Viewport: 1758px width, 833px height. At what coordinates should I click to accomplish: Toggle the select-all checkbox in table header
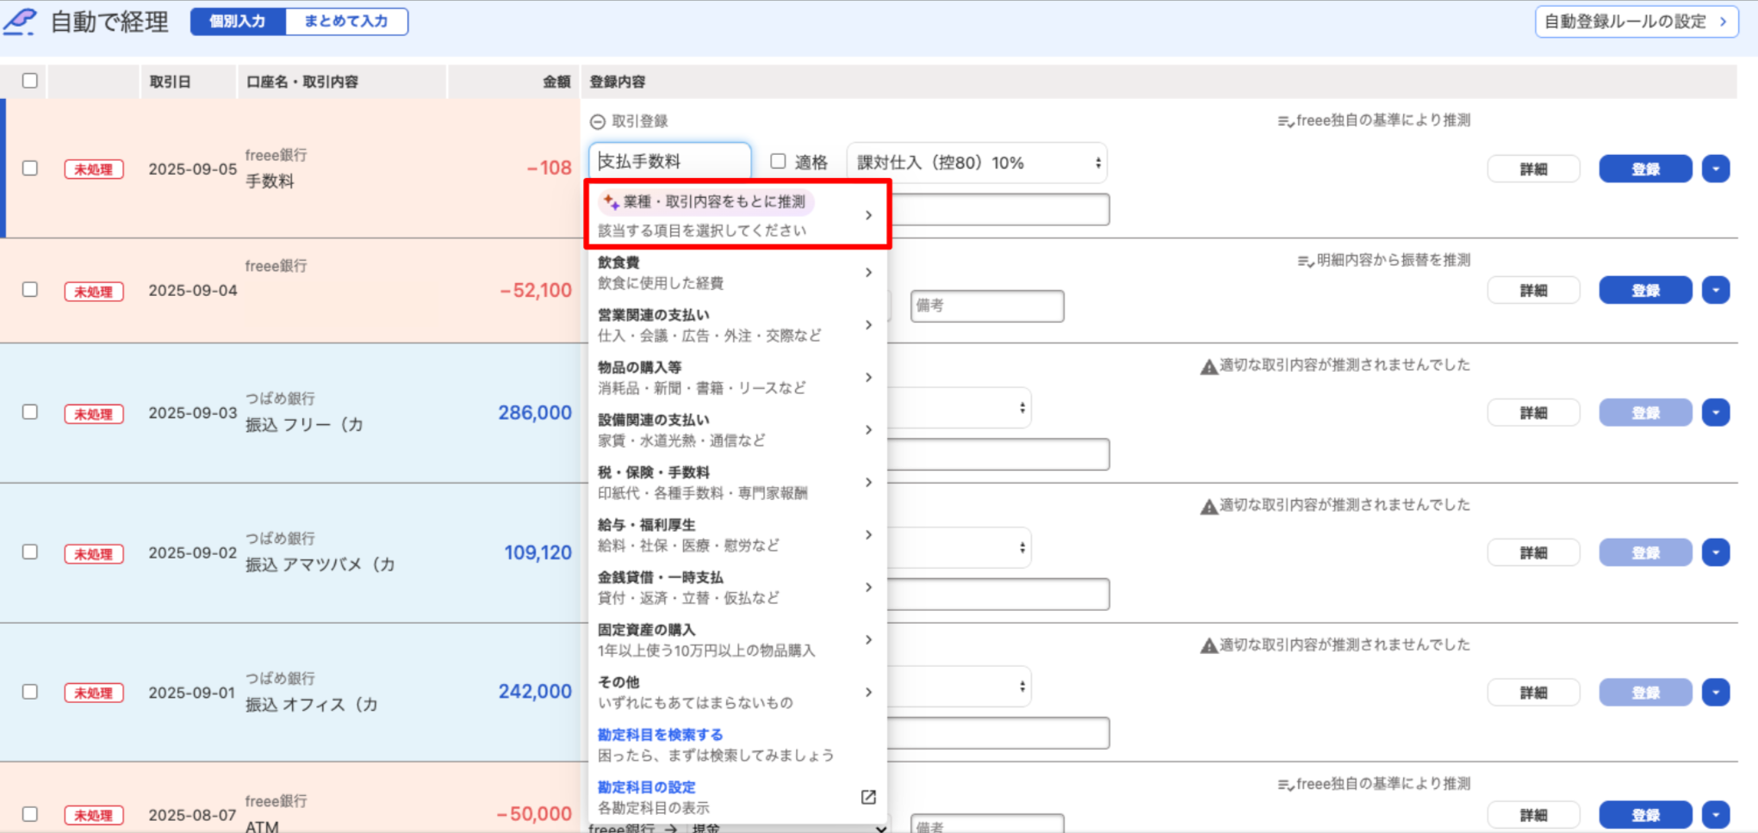[30, 81]
